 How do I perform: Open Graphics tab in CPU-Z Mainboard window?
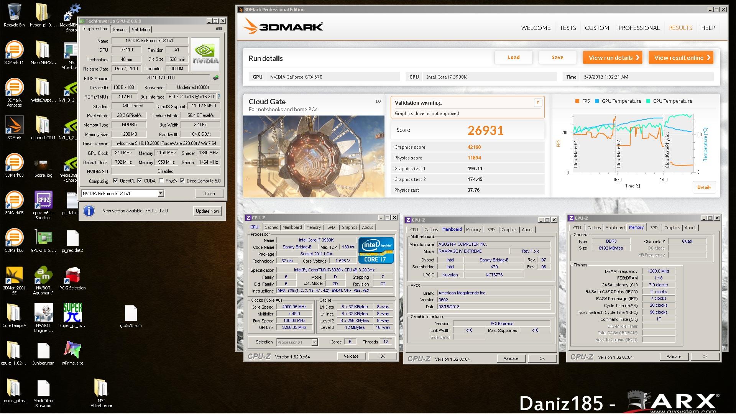(x=509, y=230)
